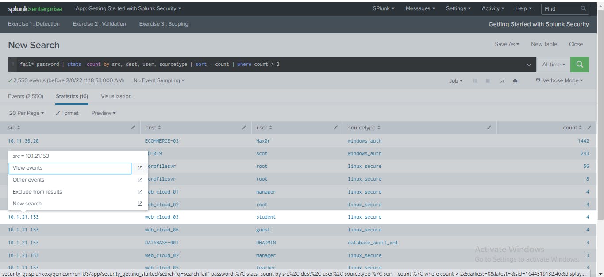This screenshot has width=604, height=277.
Task: Sort by src using its sort arrows
Action: (19, 128)
